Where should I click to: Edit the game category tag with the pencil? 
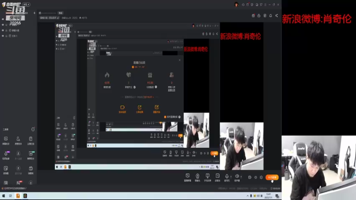click(x=58, y=18)
